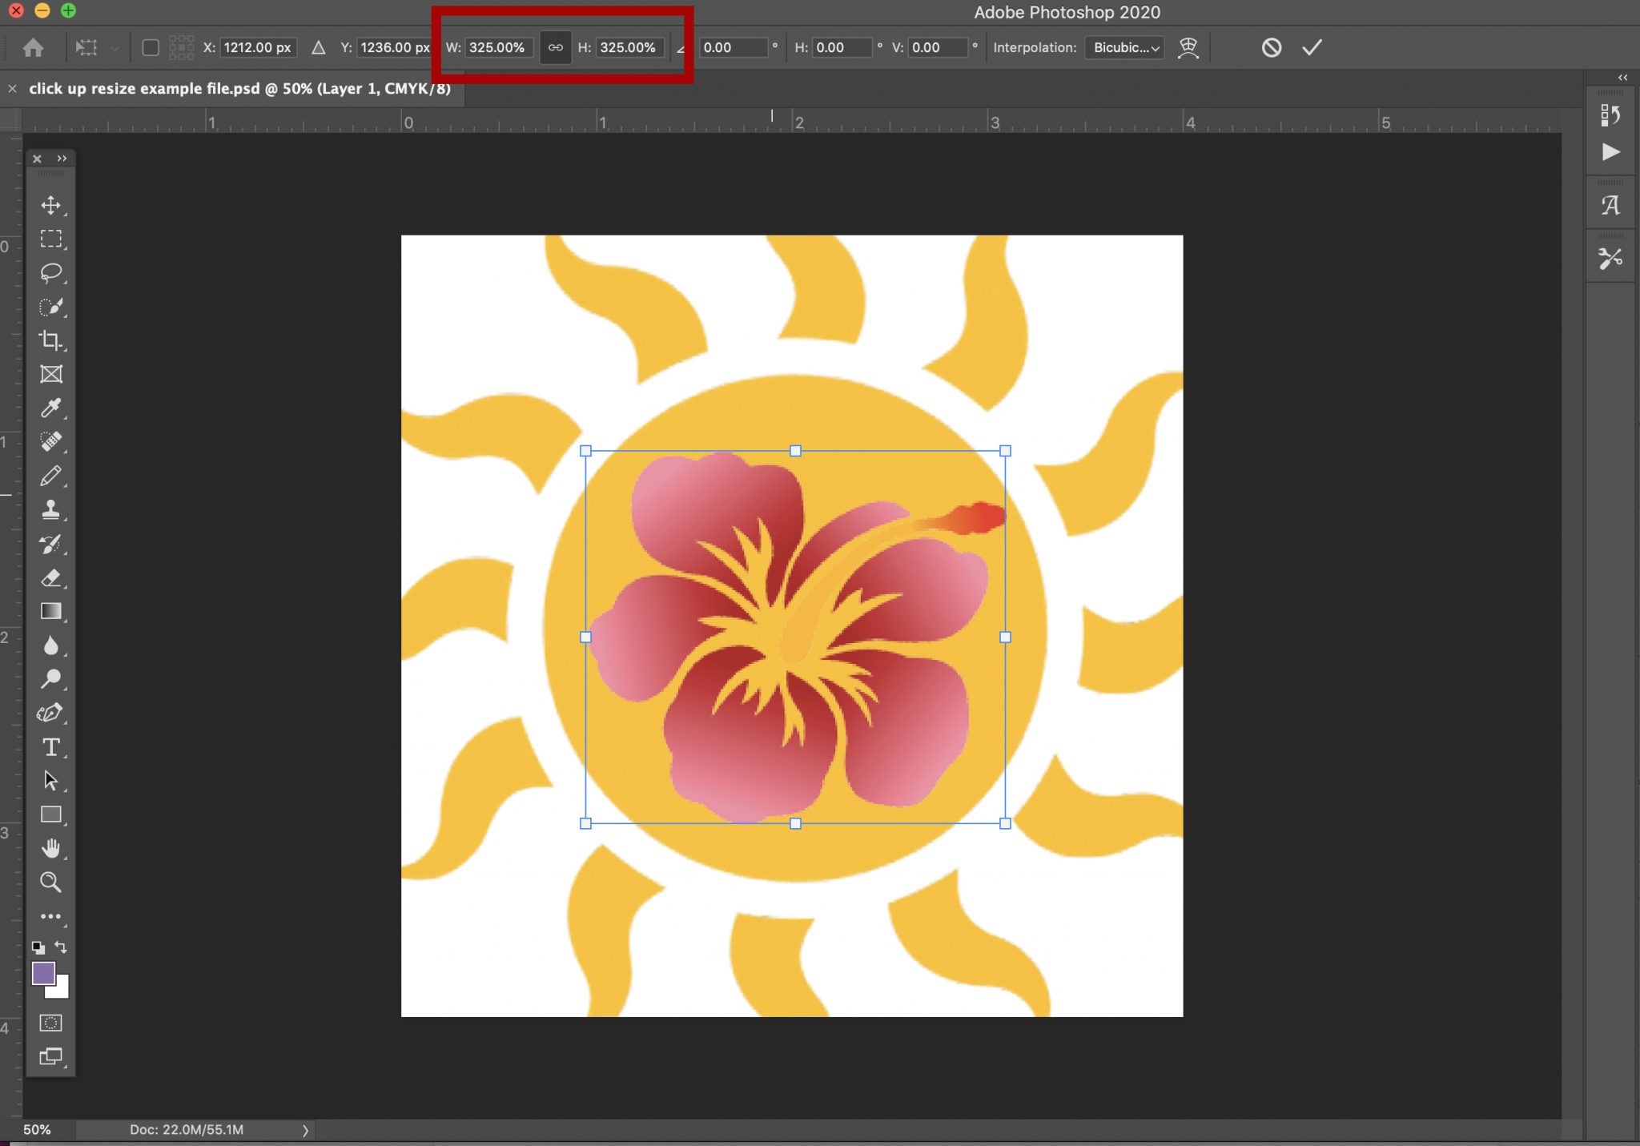Select the Zoom tool
Image resolution: width=1640 pixels, height=1146 pixels.
[51, 882]
